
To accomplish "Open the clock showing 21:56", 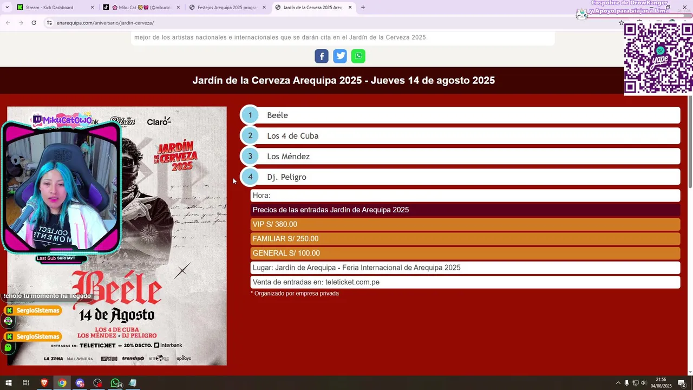I will pos(661,383).
